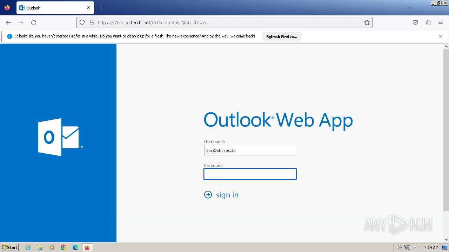Restore down the Firefox window
Viewport: 449px width, 252px height.
point(439,3)
